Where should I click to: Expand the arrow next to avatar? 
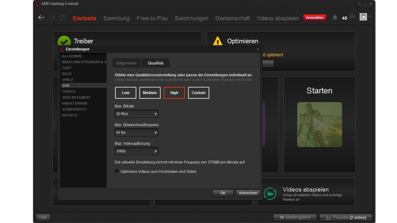pyautogui.click(x=370, y=17)
